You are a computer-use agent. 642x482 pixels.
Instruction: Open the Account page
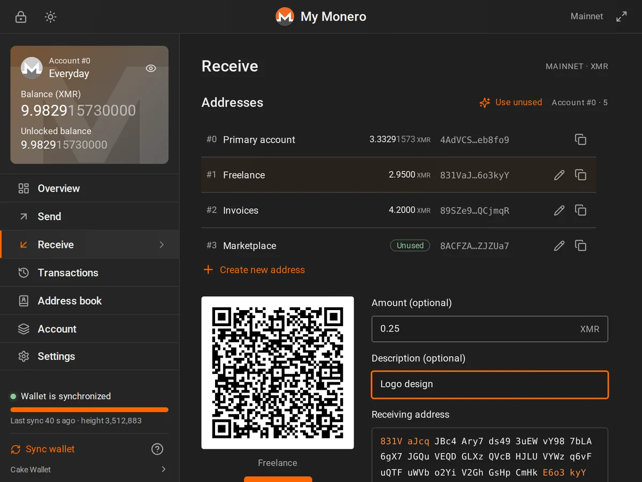pos(89,329)
